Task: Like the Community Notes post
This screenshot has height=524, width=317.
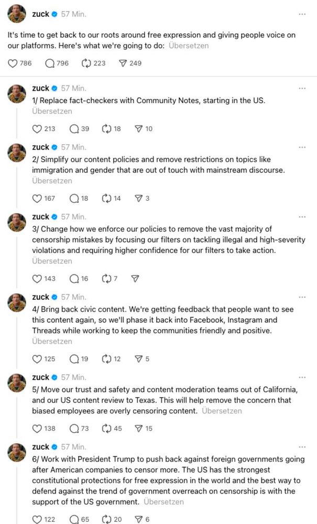Action: [x=37, y=129]
